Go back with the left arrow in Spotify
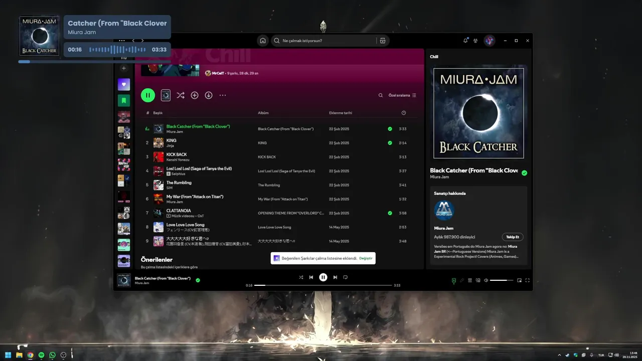The height and width of the screenshot is (361, 642). pyautogui.click(x=133, y=41)
